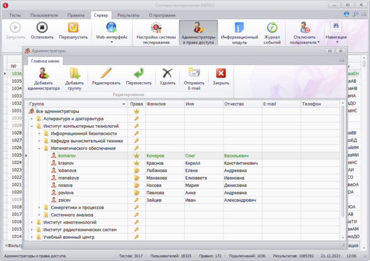The width and height of the screenshot is (370, 261).
Task: Switch to the Пользователи tab
Action: click(x=44, y=15)
